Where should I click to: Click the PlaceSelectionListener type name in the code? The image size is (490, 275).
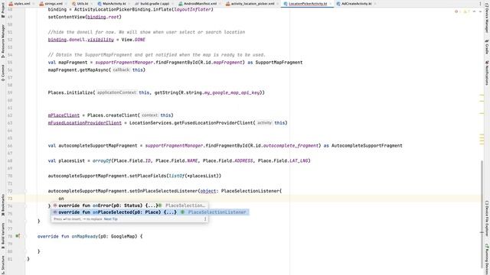pos(250,191)
